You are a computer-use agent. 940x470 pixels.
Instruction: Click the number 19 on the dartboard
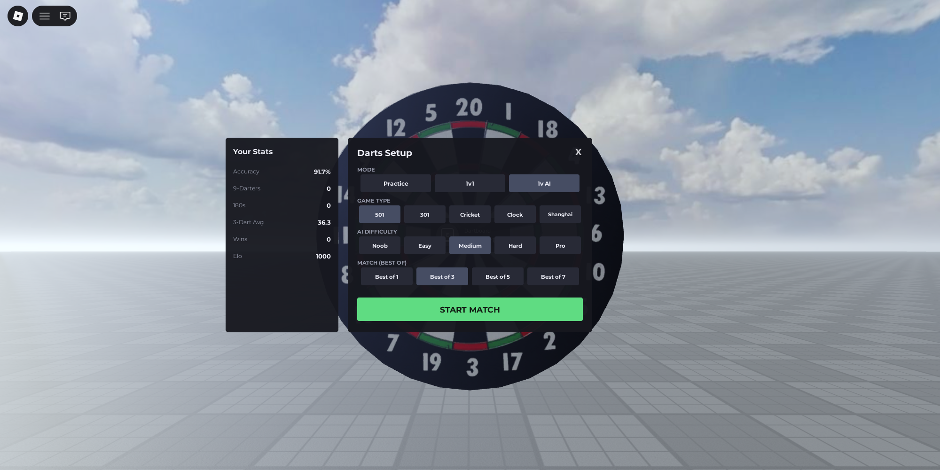point(431,362)
